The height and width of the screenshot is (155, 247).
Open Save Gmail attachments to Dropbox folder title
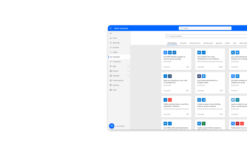pos(207,82)
